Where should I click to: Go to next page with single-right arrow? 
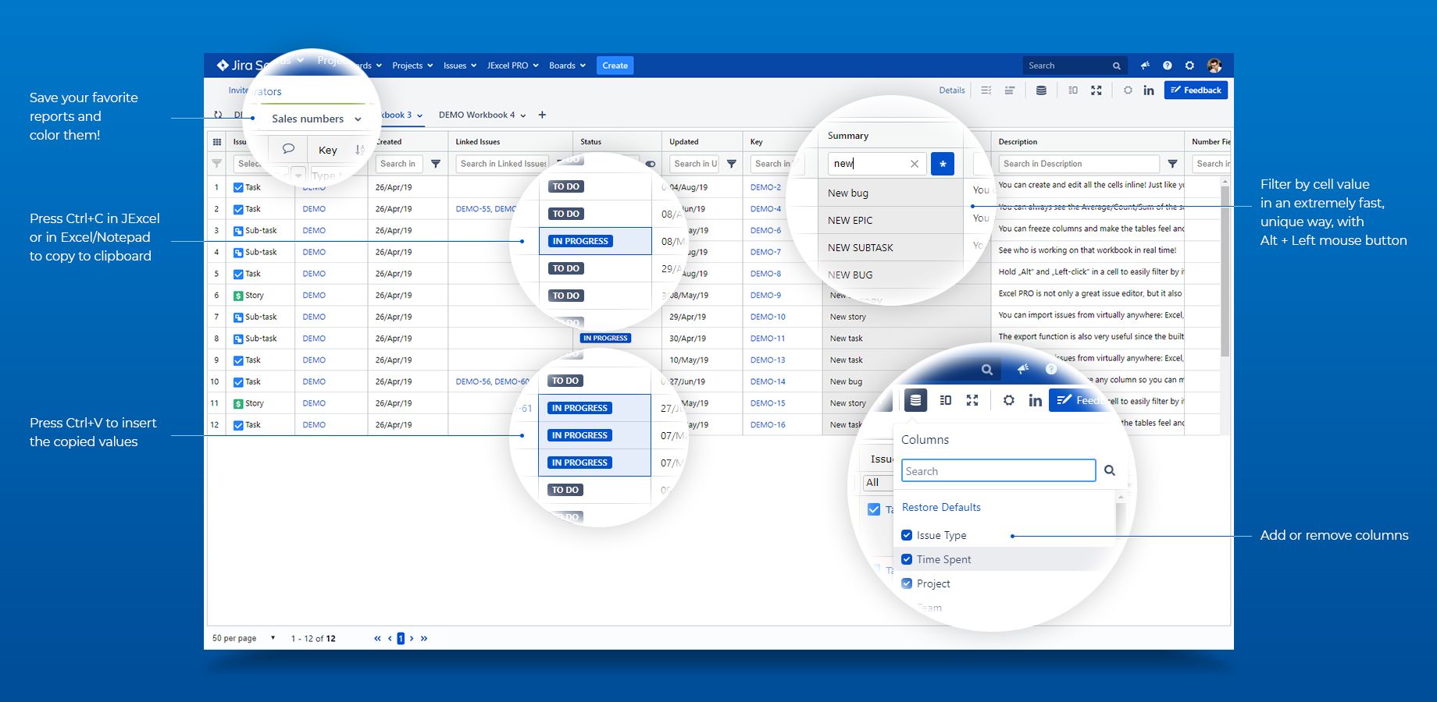click(x=412, y=638)
